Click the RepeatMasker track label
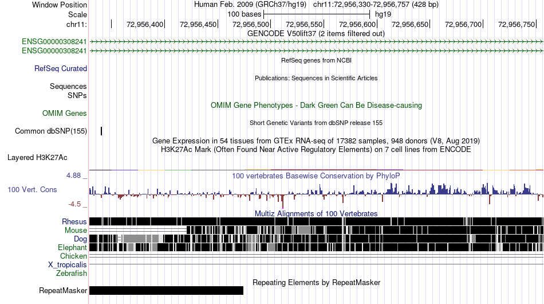The image size is (544, 304). (x=63, y=290)
